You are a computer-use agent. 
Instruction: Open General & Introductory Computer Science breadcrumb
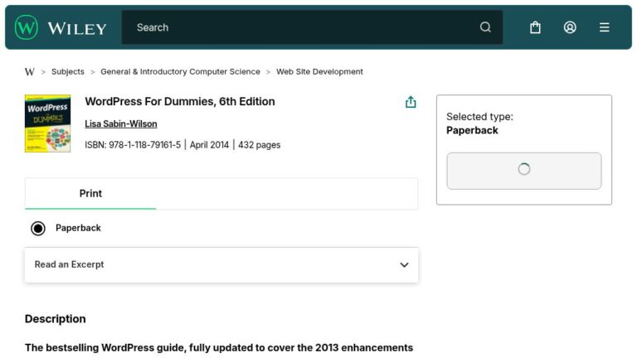[x=180, y=72]
